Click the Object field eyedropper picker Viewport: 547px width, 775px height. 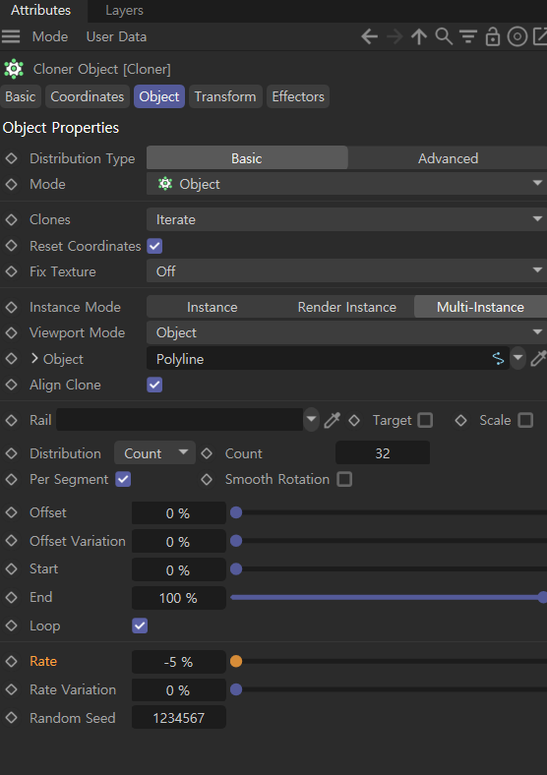tap(538, 358)
